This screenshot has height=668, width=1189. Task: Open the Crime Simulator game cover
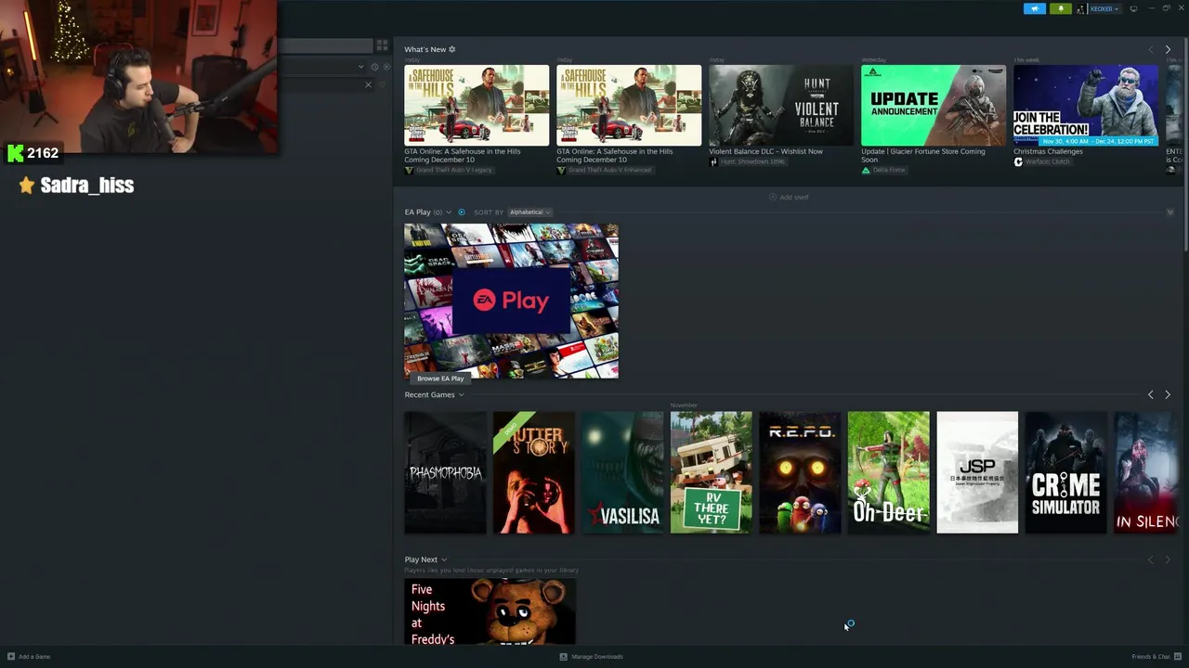(1065, 472)
